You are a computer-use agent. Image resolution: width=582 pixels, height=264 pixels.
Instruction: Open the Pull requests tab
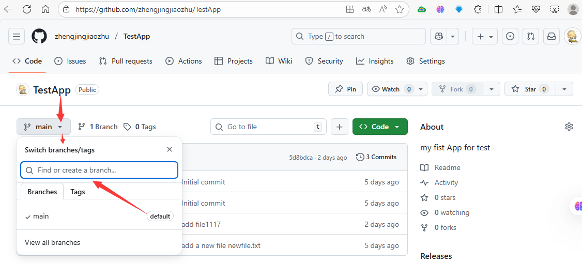[126, 61]
